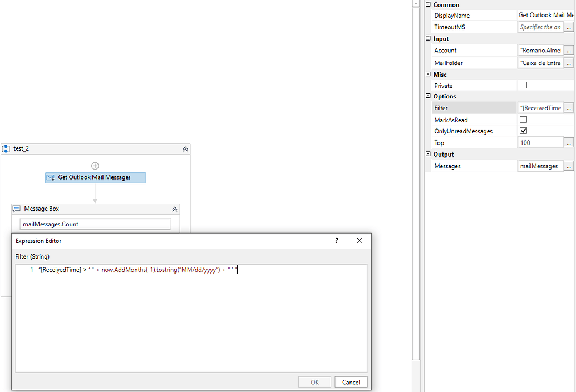Viewport: 576px width, 392px height.
Task: Click the OK button in Expression Editor
Action: tap(315, 382)
